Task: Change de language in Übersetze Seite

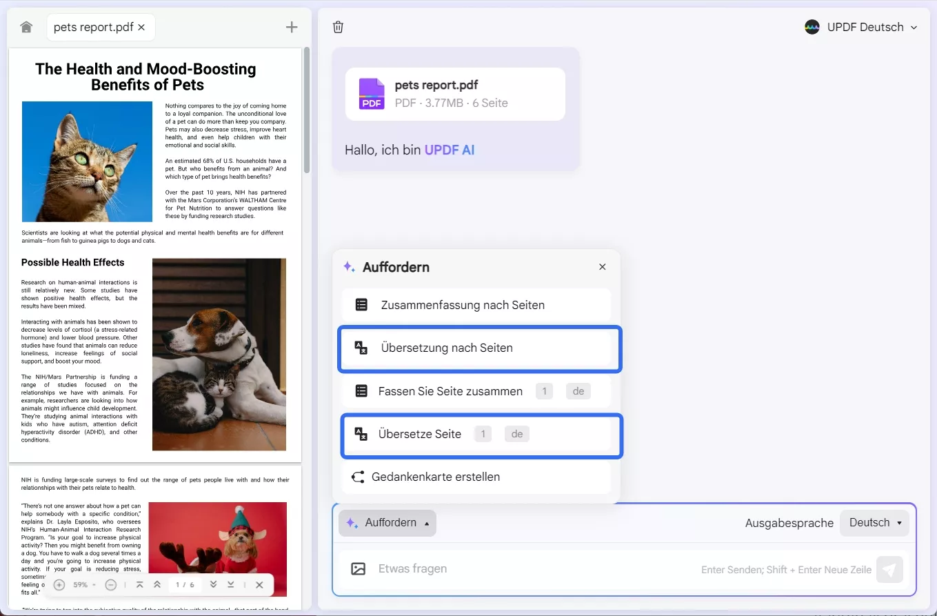Action: pos(517,434)
